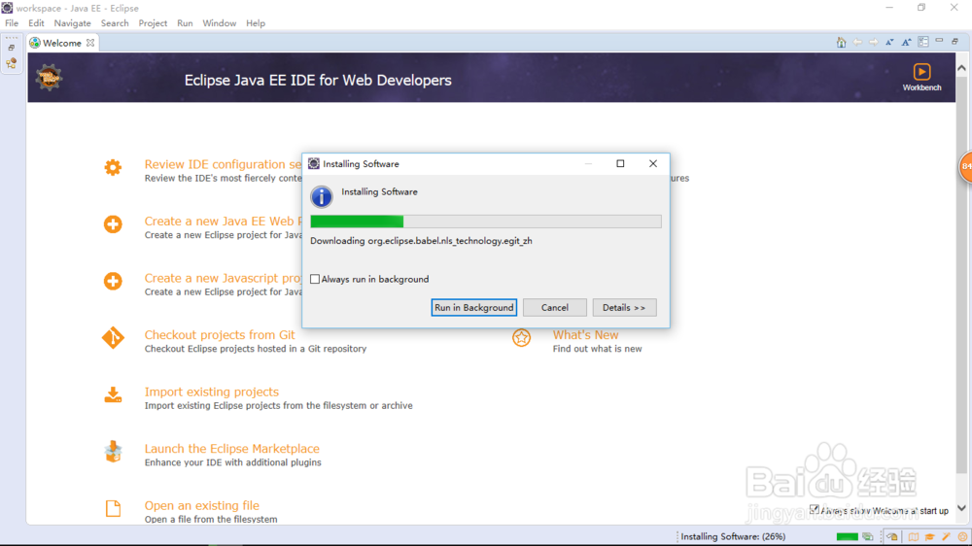Open Launch the Eclipse Marketplace link

pyautogui.click(x=232, y=449)
